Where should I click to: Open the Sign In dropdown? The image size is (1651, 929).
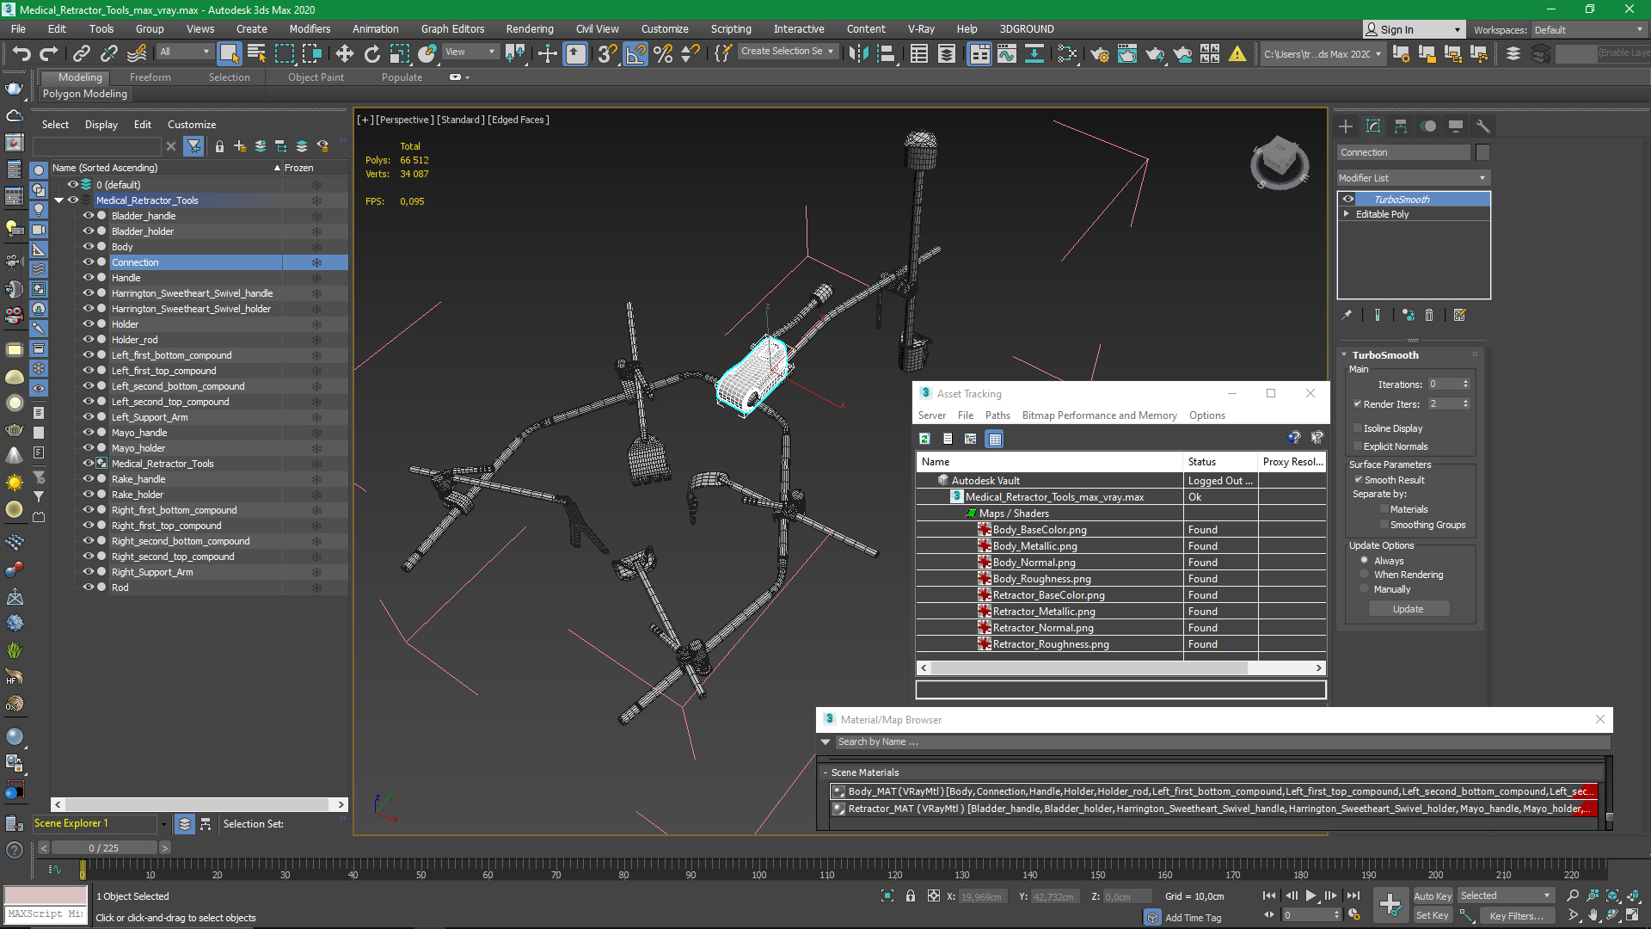(1414, 30)
